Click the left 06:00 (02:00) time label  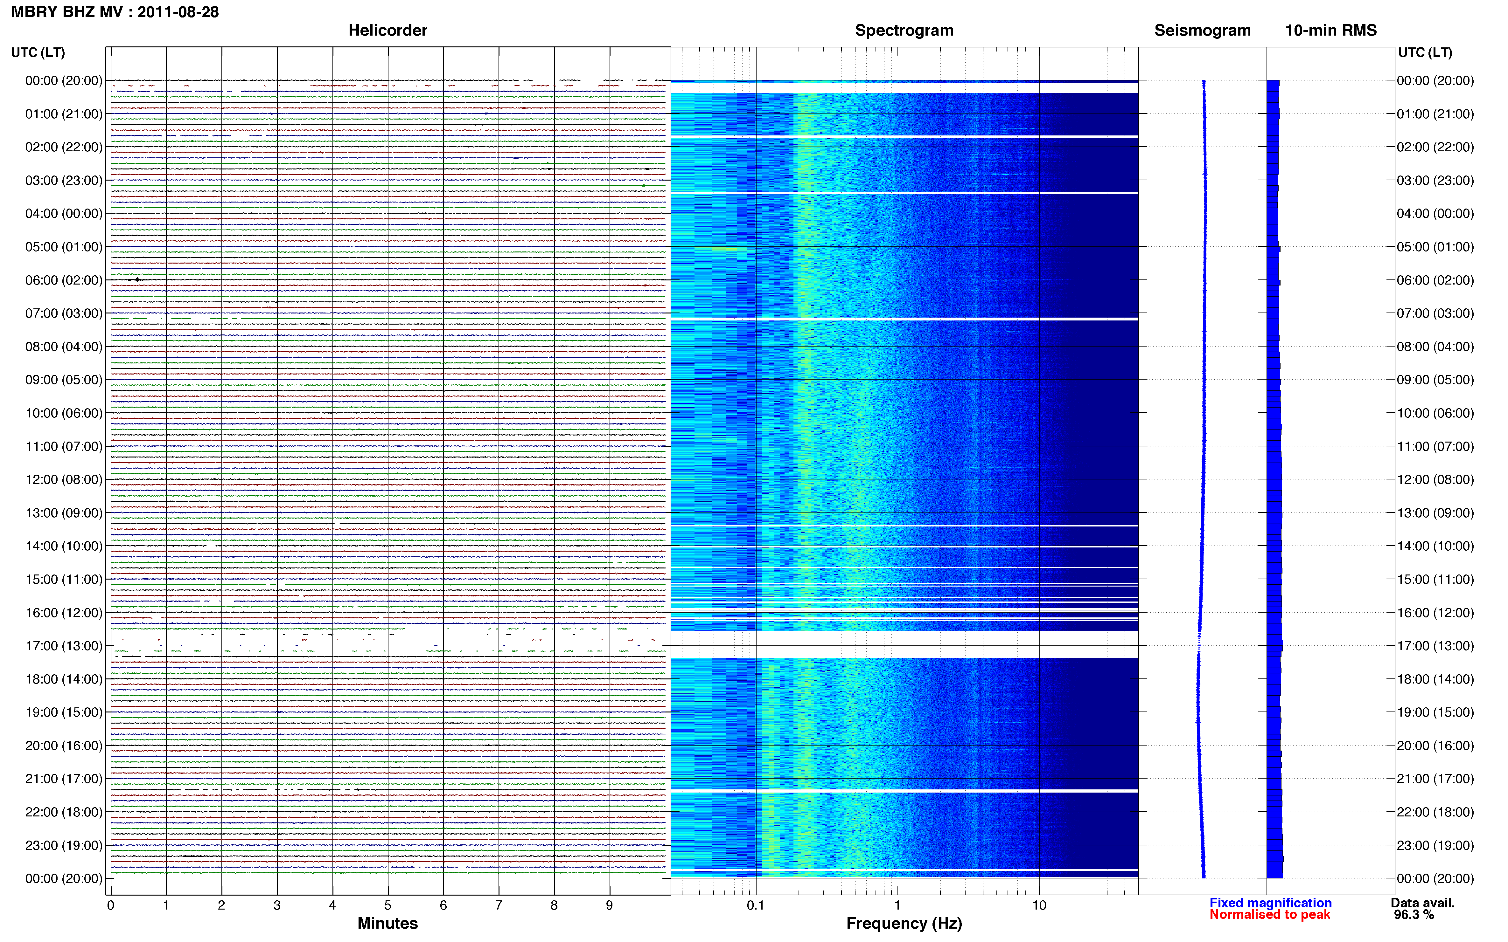point(64,280)
